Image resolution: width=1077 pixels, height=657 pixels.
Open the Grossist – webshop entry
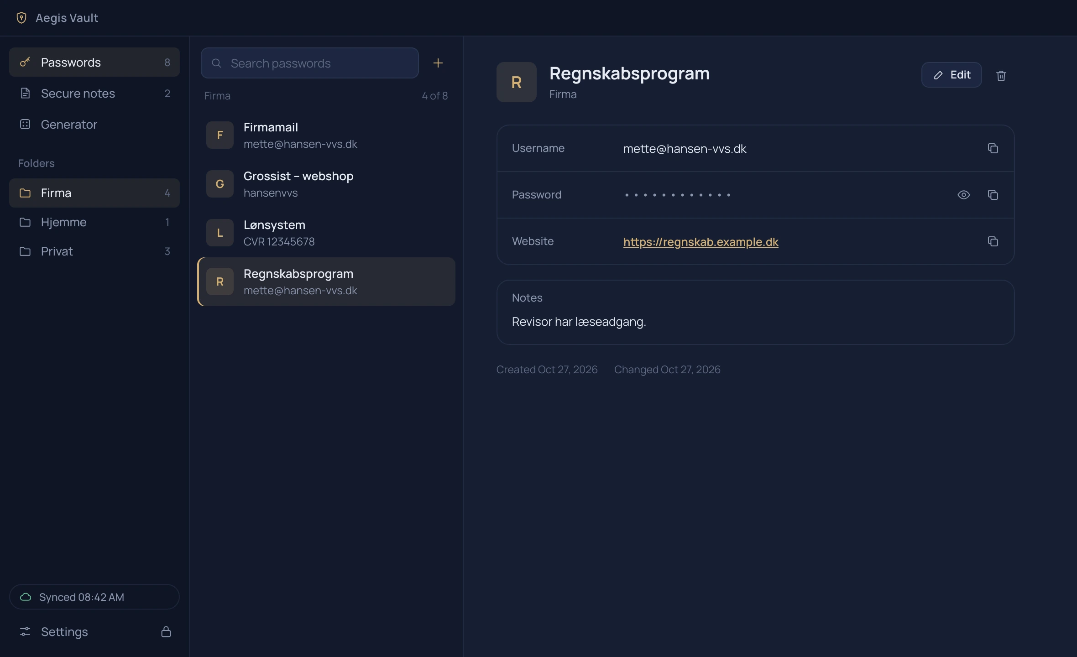(x=326, y=184)
